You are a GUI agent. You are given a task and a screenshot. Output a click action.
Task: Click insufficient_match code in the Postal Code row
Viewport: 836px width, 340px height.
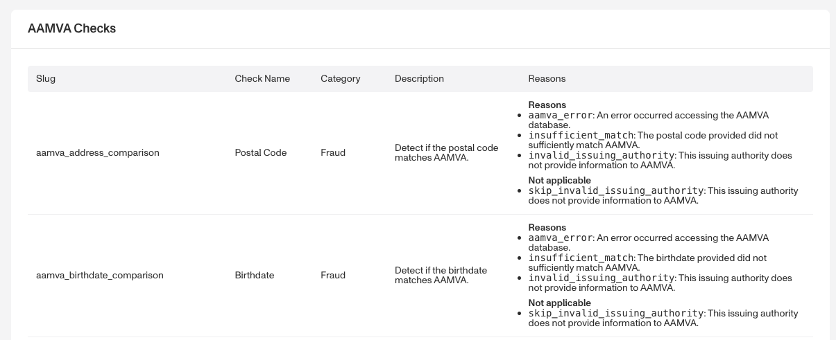click(581, 136)
